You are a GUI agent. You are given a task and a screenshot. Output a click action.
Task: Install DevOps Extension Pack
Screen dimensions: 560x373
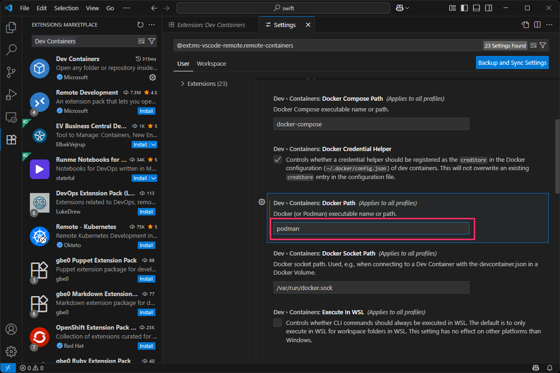click(147, 212)
